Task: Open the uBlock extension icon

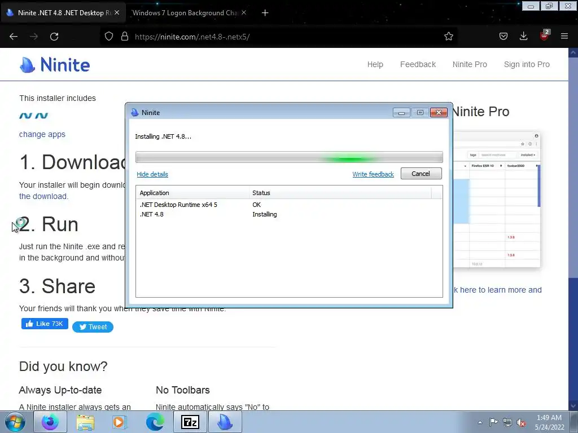Action: [544, 36]
